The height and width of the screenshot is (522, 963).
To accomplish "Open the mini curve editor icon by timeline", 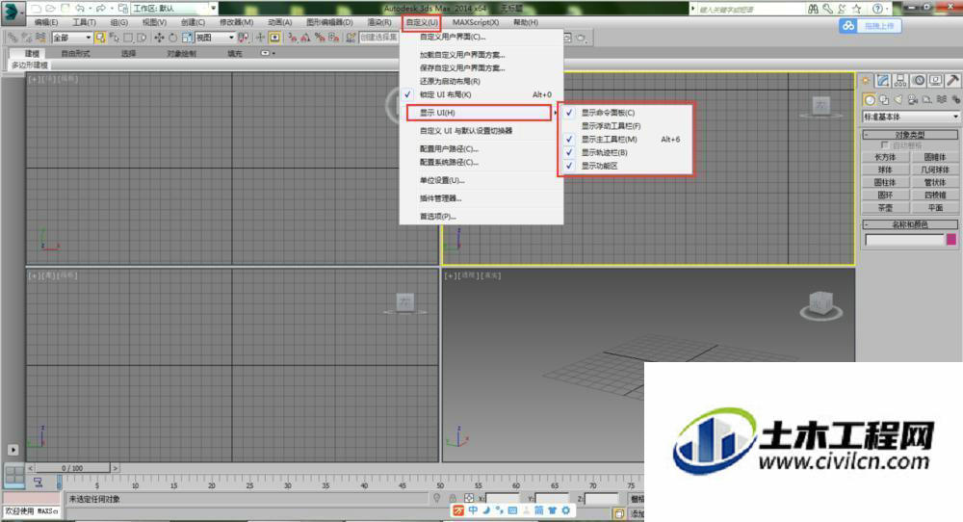I will (x=39, y=483).
